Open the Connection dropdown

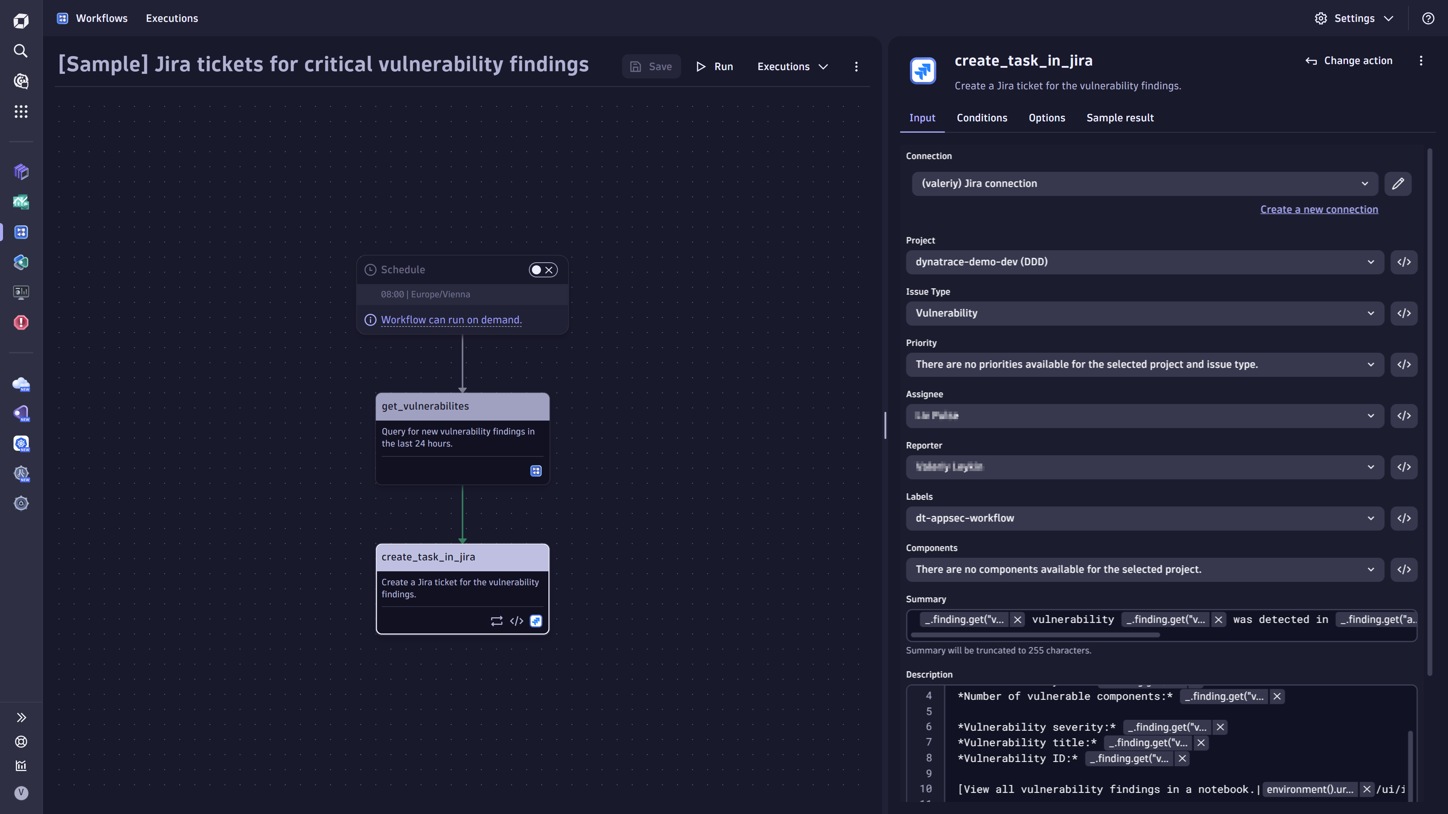click(x=1144, y=184)
